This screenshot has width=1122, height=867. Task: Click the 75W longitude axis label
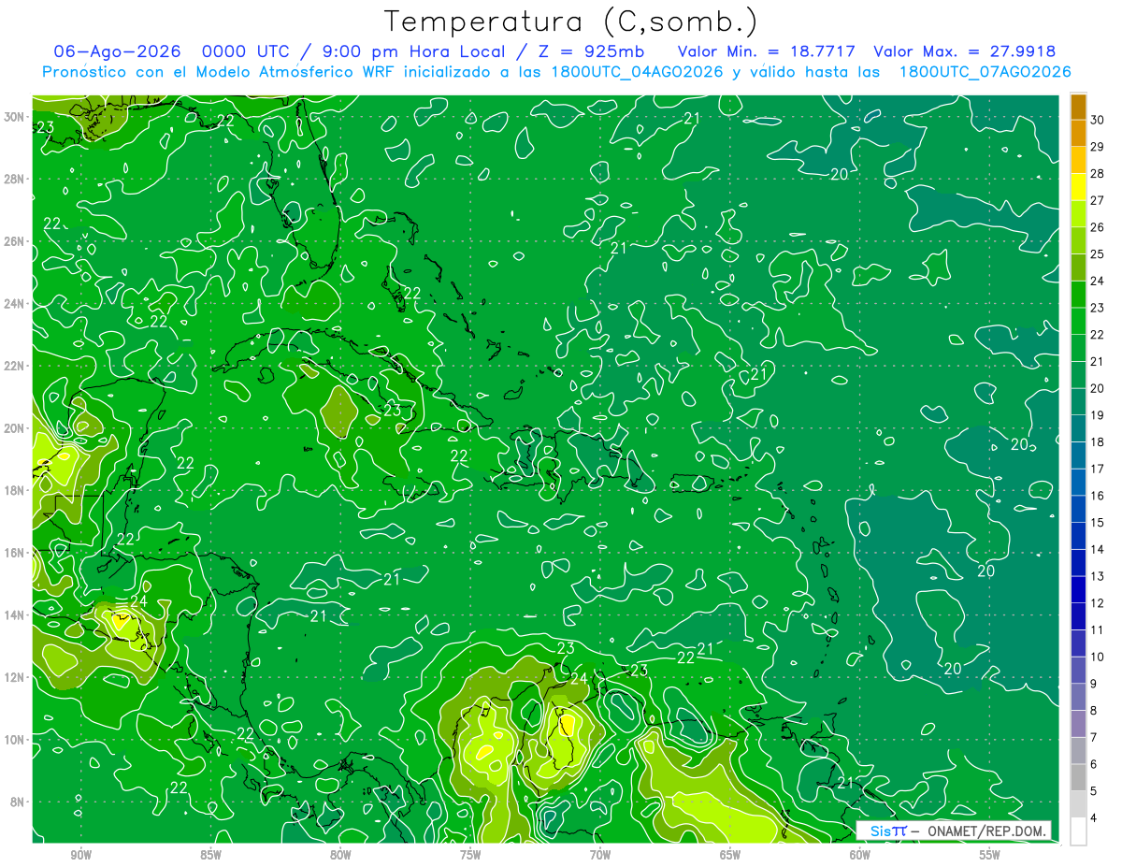click(x=470, y=855)
